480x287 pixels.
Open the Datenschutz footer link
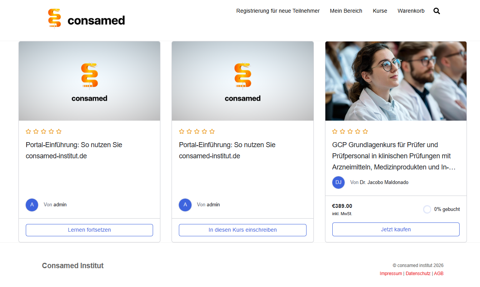pos(418,274)
